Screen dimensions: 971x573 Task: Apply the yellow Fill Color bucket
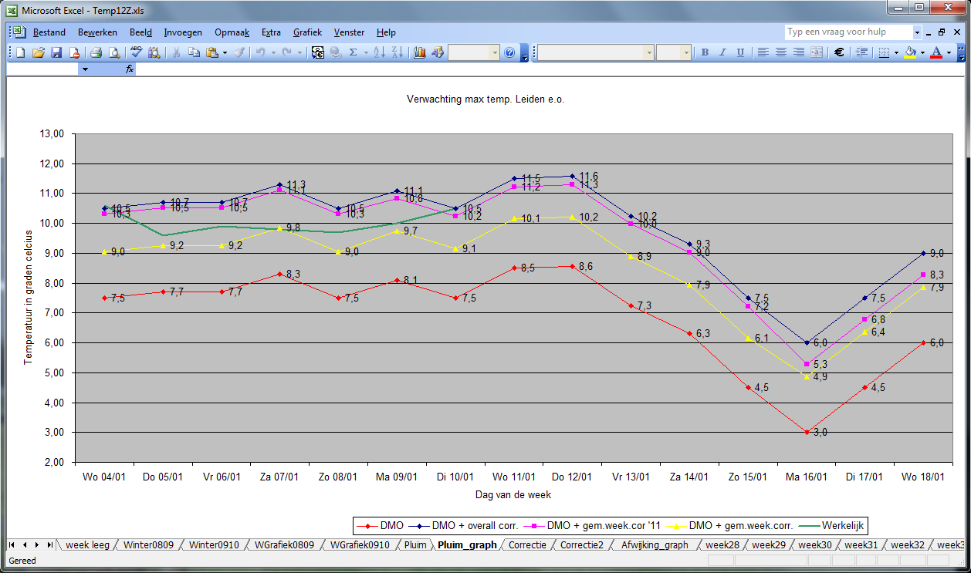910,52
